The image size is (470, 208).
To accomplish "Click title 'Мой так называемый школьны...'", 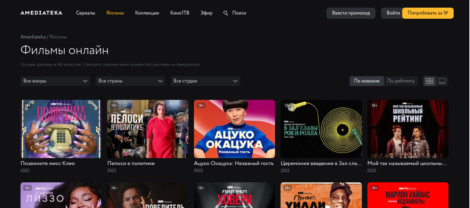I will click(407, 163).
